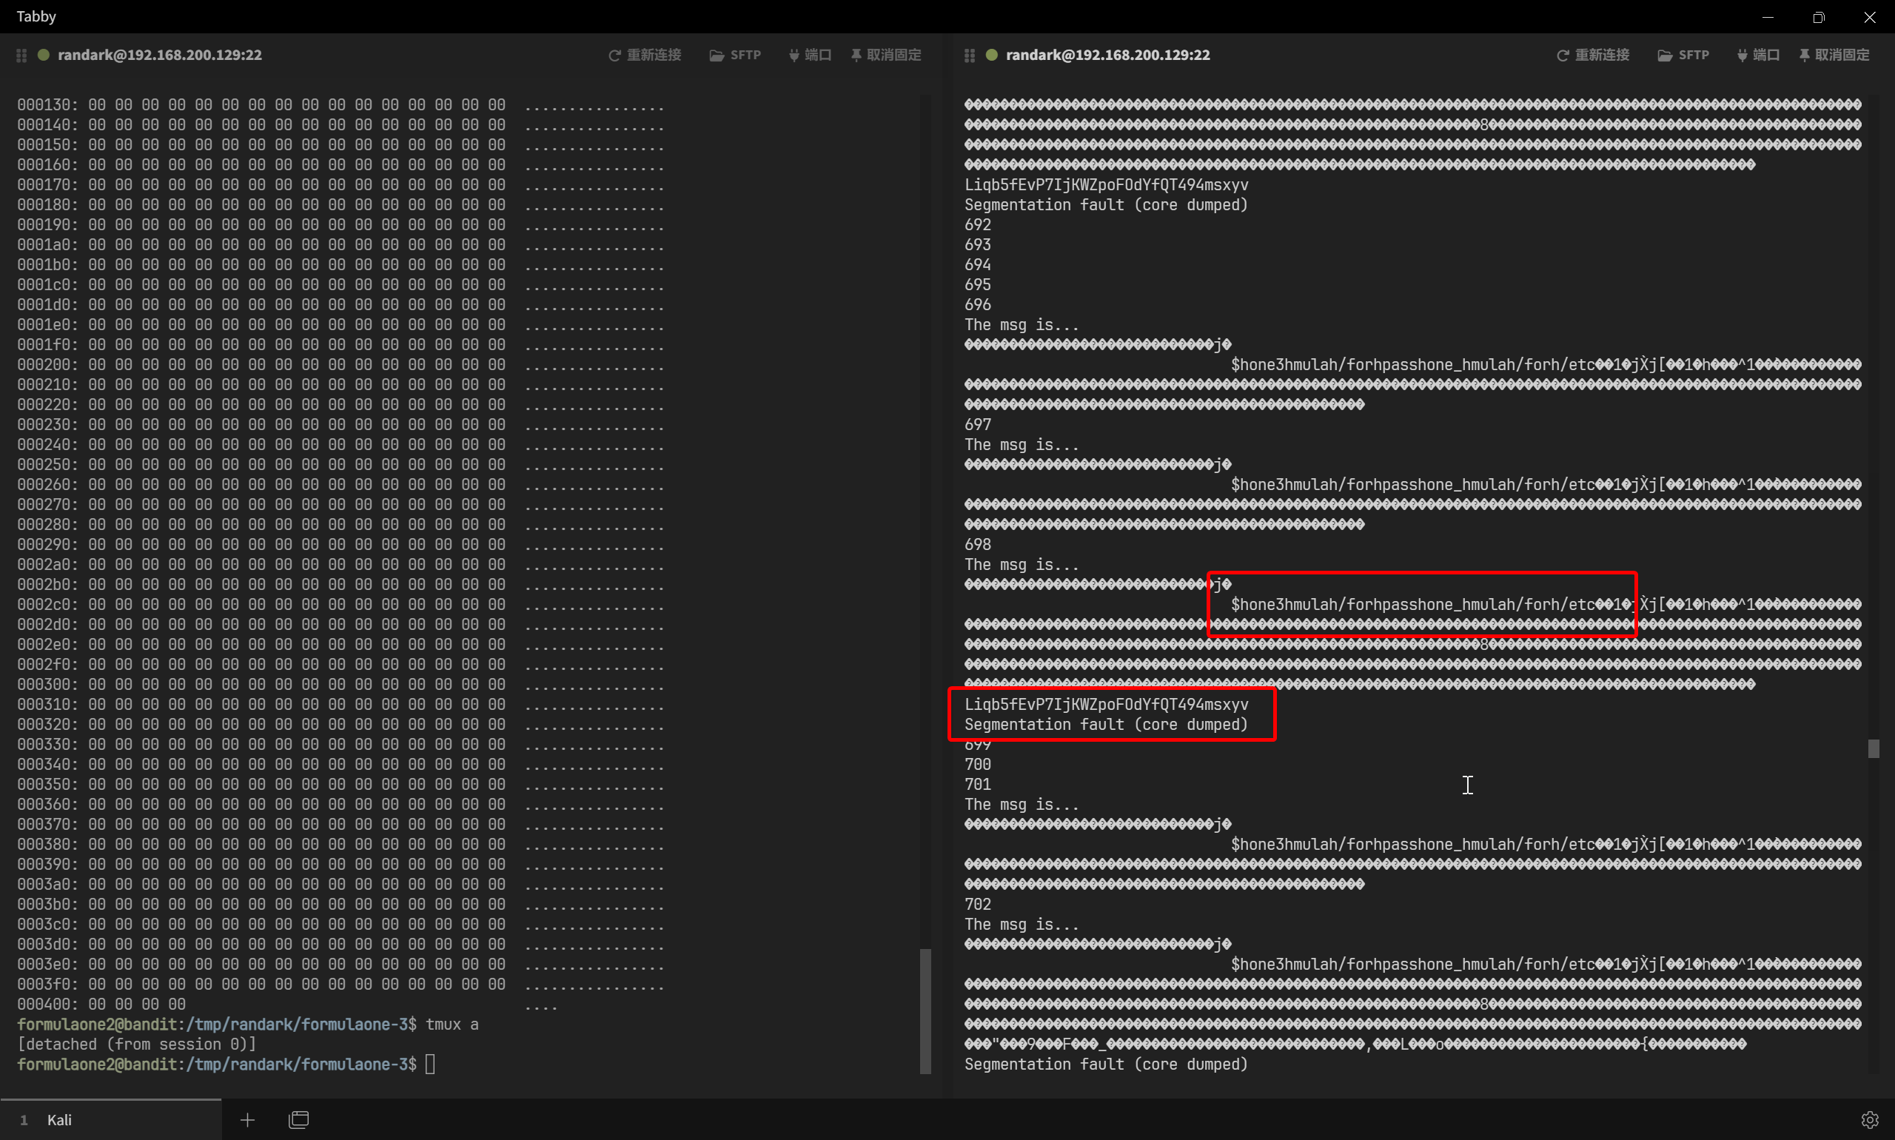Click 'The msg is...' below number 701
The image size is (1895, 1140).
pos(1022,805)
